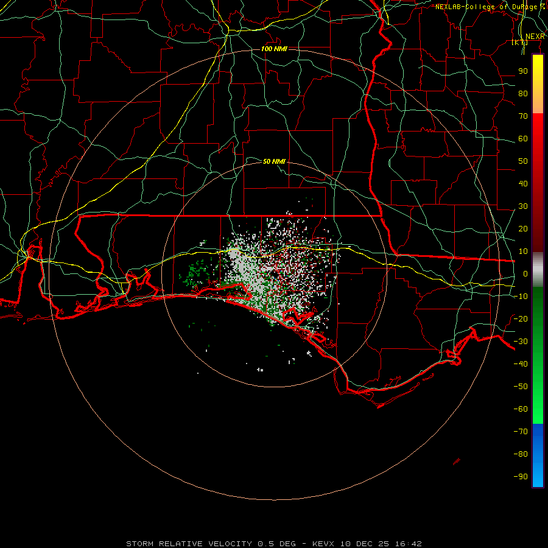Click the 80 value on velocity scale
Image resolution: width=548 pixels, height=548 pixels.
click(523, 94)
